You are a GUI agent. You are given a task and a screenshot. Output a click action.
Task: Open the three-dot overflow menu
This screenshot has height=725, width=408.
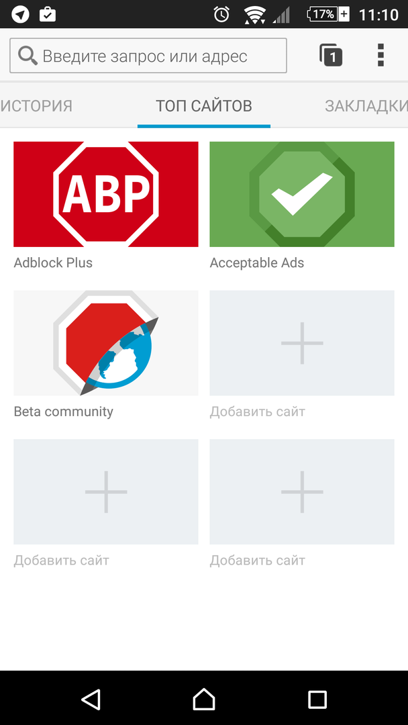(x=380, y=55)
